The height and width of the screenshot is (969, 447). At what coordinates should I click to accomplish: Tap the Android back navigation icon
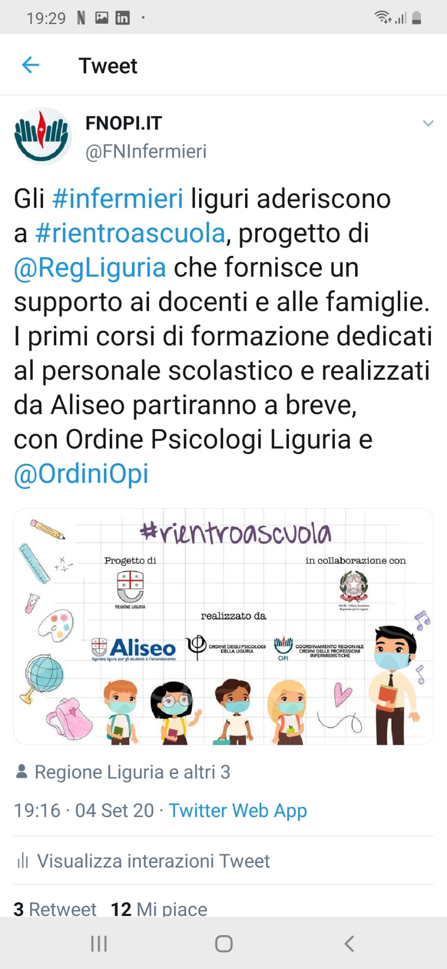pyautogui.click(x=349, y=943)
